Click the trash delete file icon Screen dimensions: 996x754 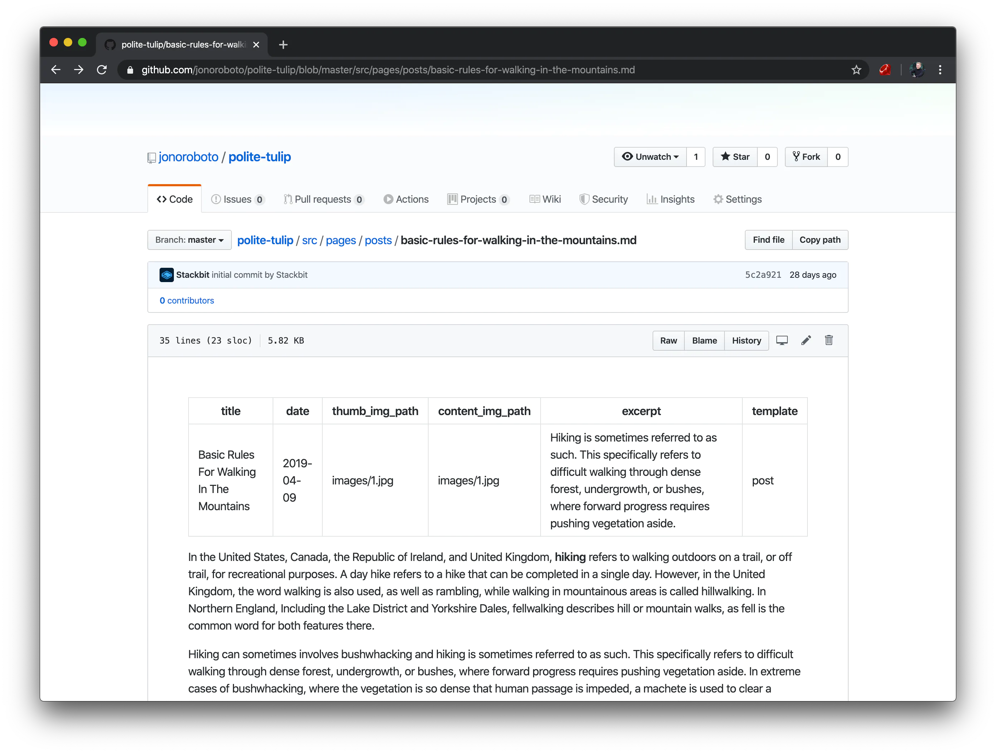tap(829, 341)
